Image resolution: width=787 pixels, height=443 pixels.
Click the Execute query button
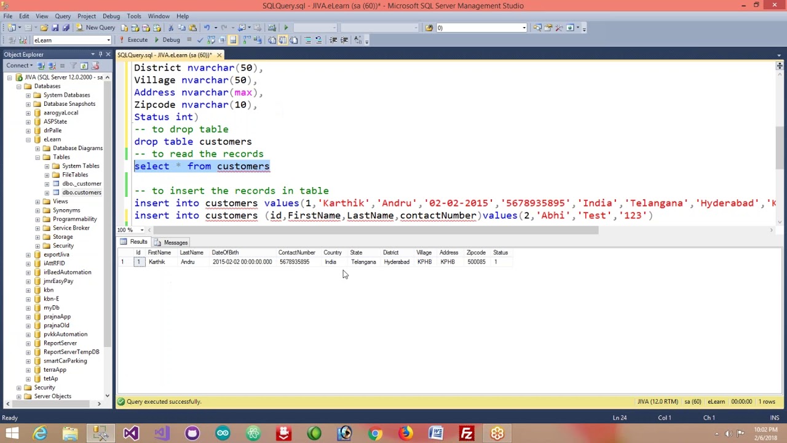click(133, 40)
